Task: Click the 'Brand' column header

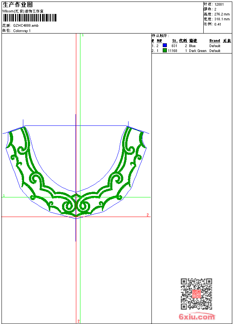Action: tap(215, 41)
